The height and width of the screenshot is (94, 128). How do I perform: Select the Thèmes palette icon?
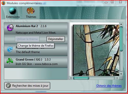tap(31, 11)
